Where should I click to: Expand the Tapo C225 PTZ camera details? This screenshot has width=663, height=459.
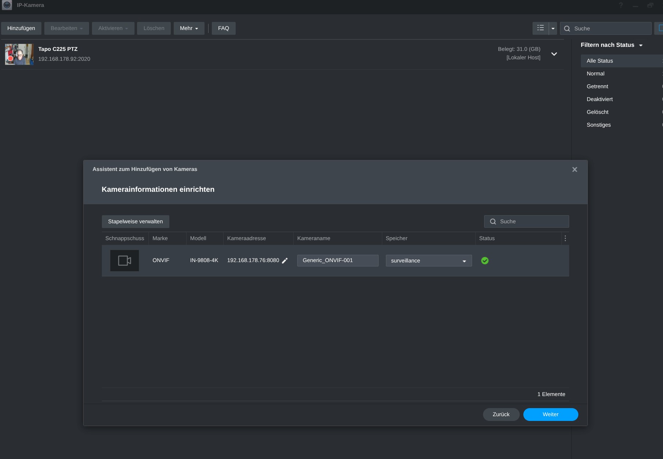click(554, 54)
